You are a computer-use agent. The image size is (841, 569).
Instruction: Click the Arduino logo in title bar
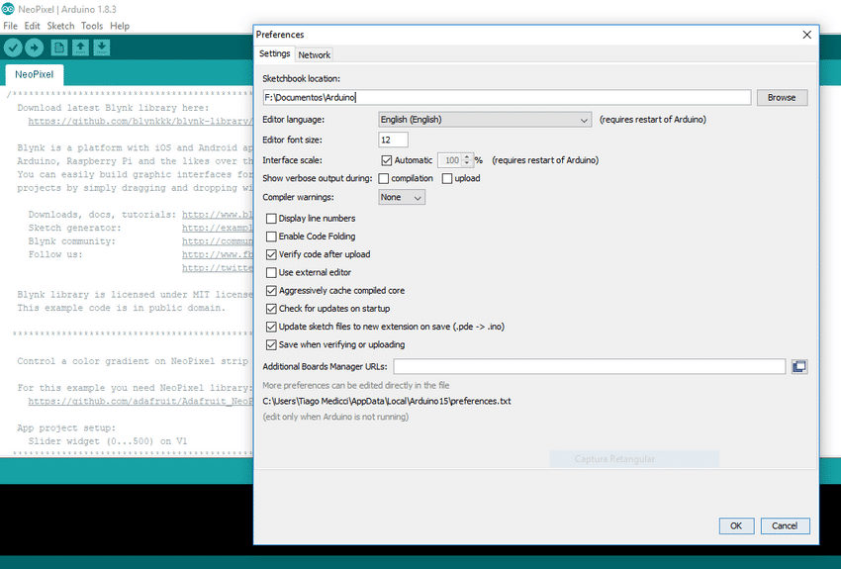[x=8, y=9]
